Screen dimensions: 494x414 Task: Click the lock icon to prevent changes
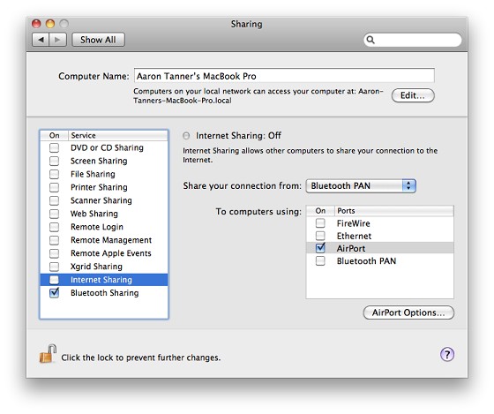point(48,353)
